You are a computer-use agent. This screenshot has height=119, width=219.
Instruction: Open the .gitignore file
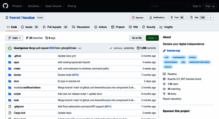click(x=19, y=107)
